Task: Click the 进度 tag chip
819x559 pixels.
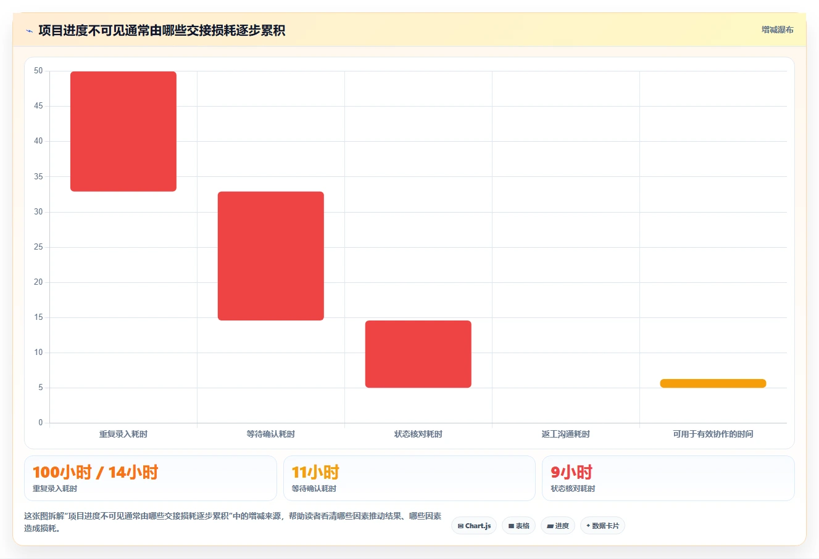Action: (x=558, y=526)
